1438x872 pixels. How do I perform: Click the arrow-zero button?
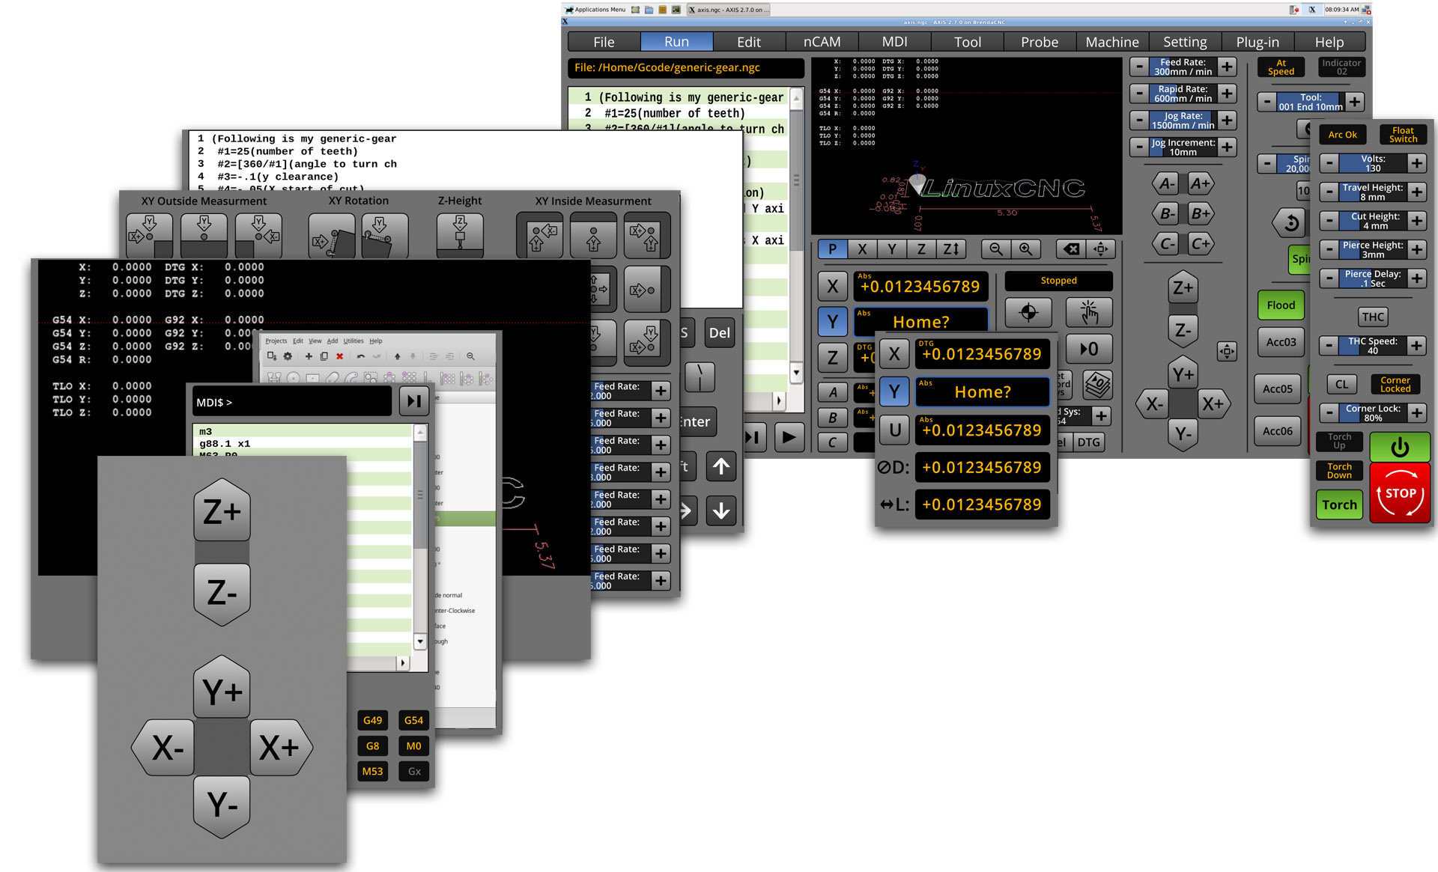(1090, 349)
